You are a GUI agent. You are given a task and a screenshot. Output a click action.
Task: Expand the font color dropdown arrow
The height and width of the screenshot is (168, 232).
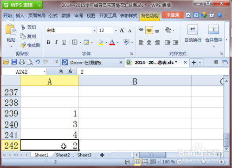click(x=118, y=42)
